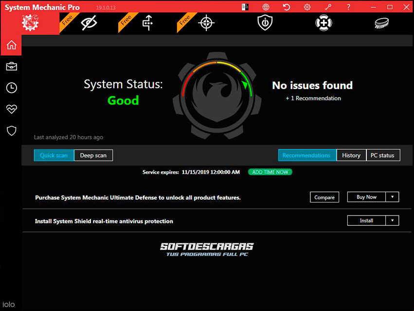Minimize the System Mechanic Pro window
The image size is (414, 311).
[x=373, y=7]
